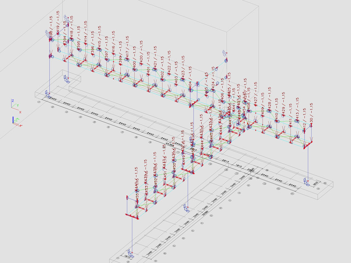Select the load arrow labeled #430 / -1,15

(311, 137)
